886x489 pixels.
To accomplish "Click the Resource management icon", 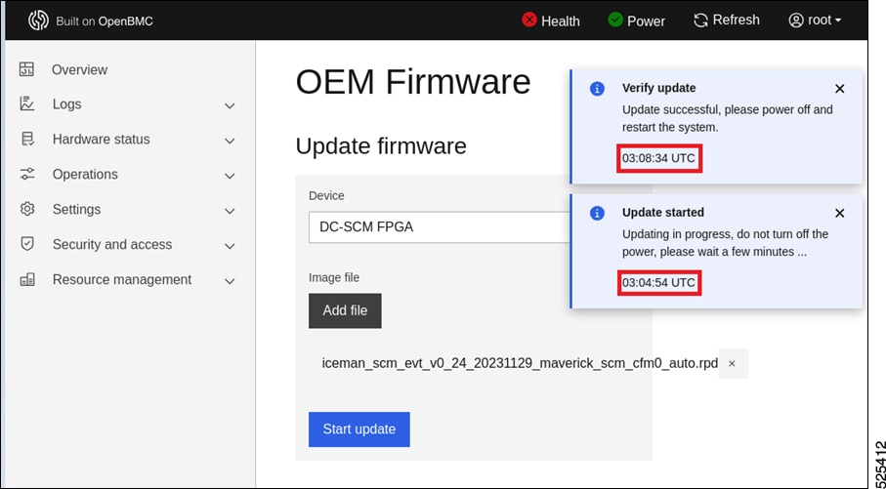I will [27, 279].
